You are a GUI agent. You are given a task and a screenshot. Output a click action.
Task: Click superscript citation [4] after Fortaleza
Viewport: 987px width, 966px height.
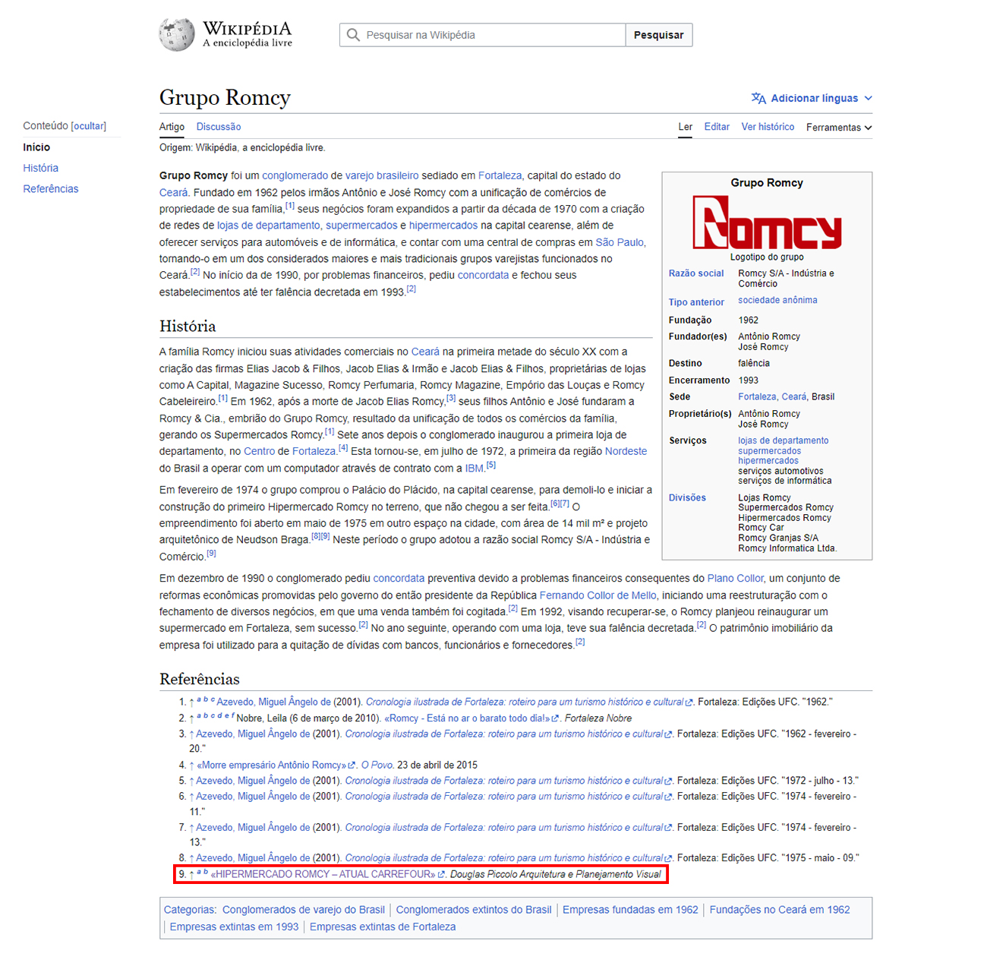pyautogui.click(x=343, y=448)
